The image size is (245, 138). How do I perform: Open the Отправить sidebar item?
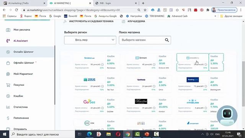point(20,129)
